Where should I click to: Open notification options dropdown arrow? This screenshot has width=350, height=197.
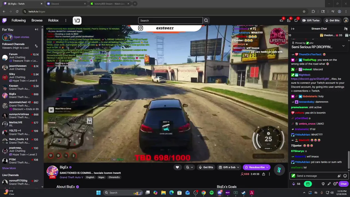click(x=192, y=167)
